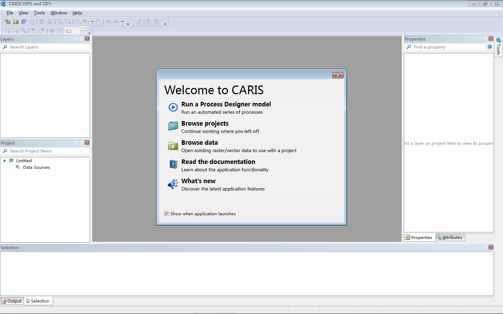Select the Data Sources tree item
This screenshot has width=503, height=314.
(36, 167)
